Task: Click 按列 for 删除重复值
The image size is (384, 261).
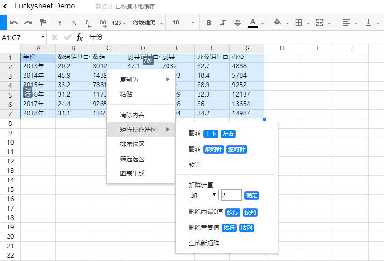Action: point(247,228)
